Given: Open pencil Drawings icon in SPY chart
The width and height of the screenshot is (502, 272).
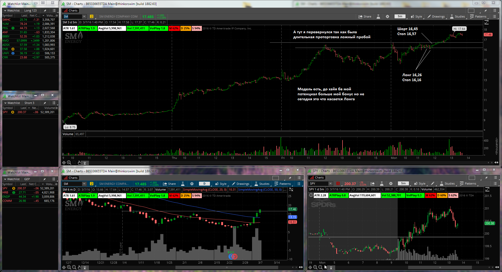Looking at the screenshot, I should pos(433,184).
